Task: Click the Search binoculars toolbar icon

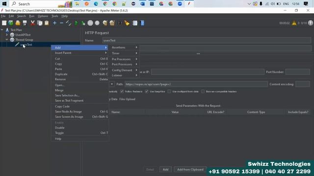Action: 120,23
